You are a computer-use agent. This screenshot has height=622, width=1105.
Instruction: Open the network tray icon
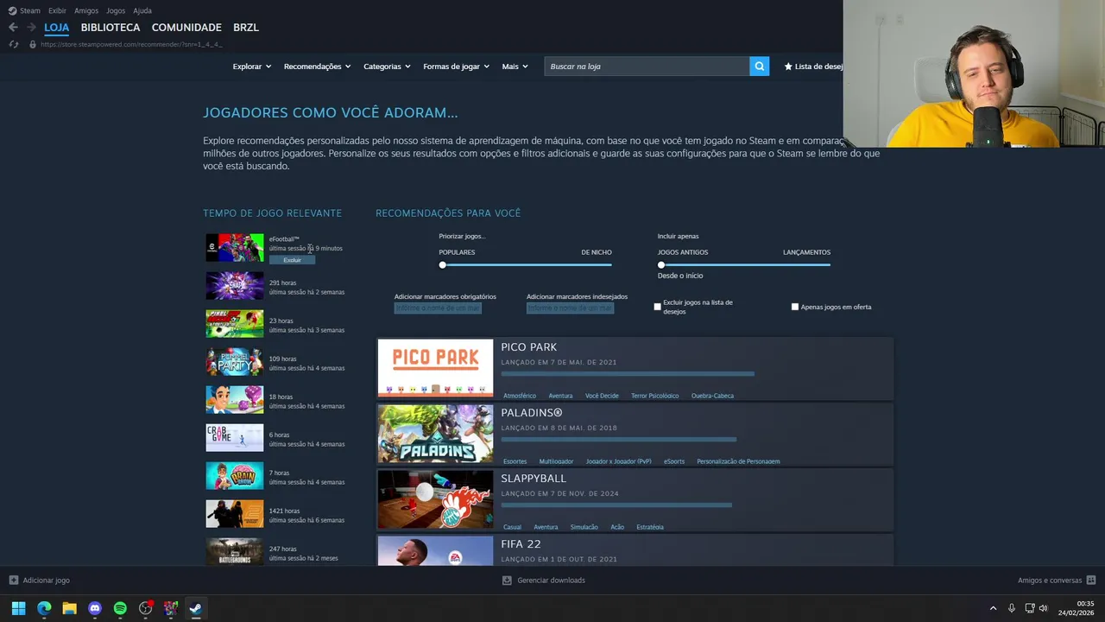click(1029, 608)
